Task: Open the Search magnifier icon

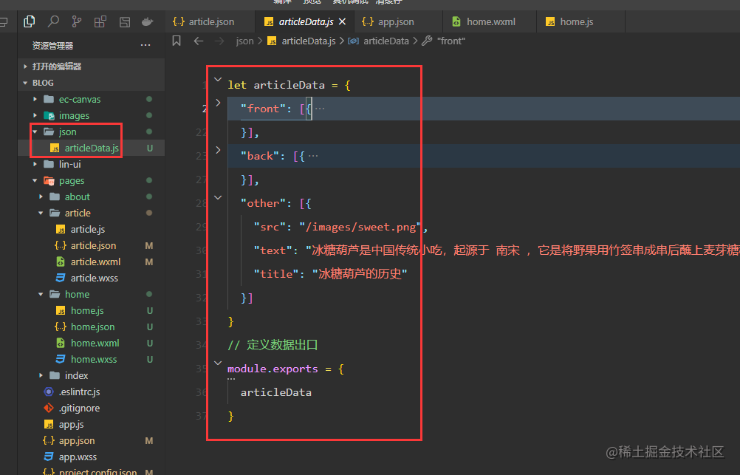Action: [53, 21]
